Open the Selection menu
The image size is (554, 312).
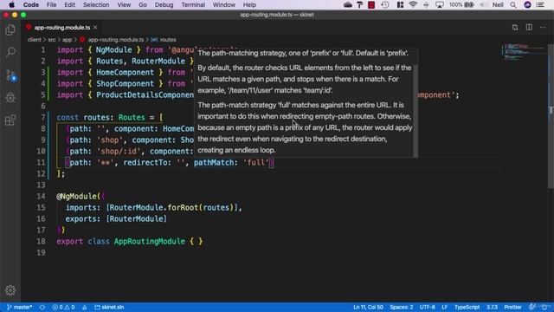(x=96, y=4)
